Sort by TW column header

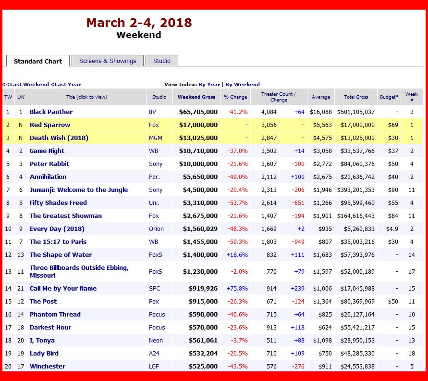click(8, 97)
